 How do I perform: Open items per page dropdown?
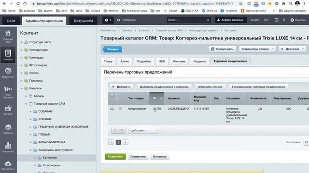click(x=306, y=142)
